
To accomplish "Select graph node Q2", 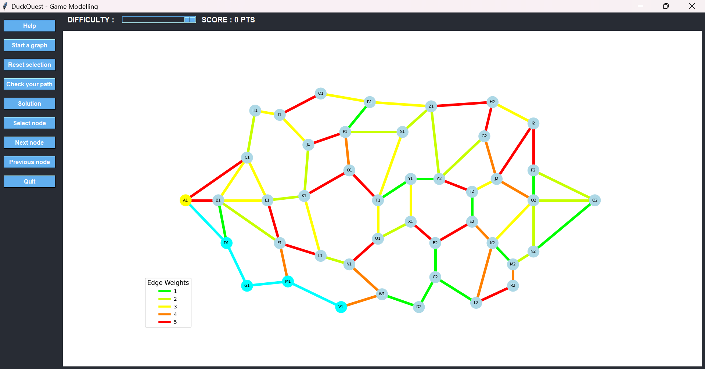I will [595, 200].
